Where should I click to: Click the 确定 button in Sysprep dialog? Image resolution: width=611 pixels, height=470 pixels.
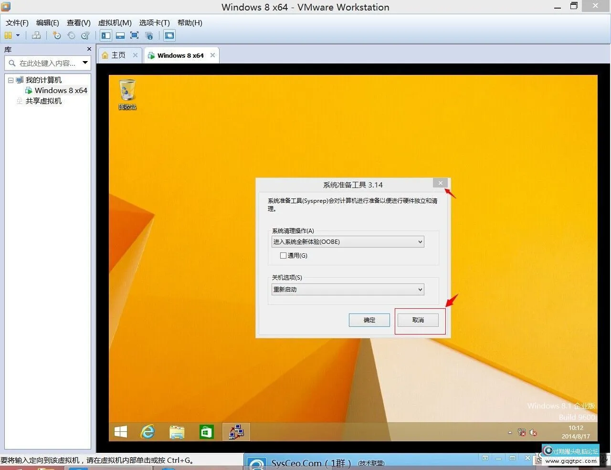point(369,320)
